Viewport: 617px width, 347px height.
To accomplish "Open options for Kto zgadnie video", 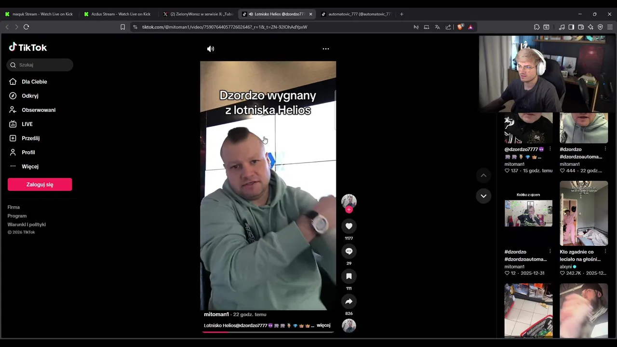I will coord(605,251).
